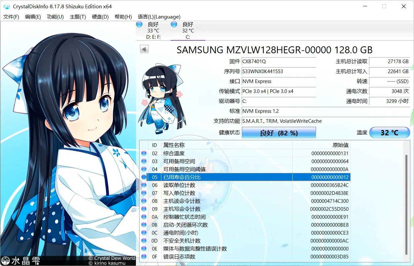Click the 传输模式 field PCIe 3.0 x4
The height and width of the screenshot is (266, 414).
point(279,91)
